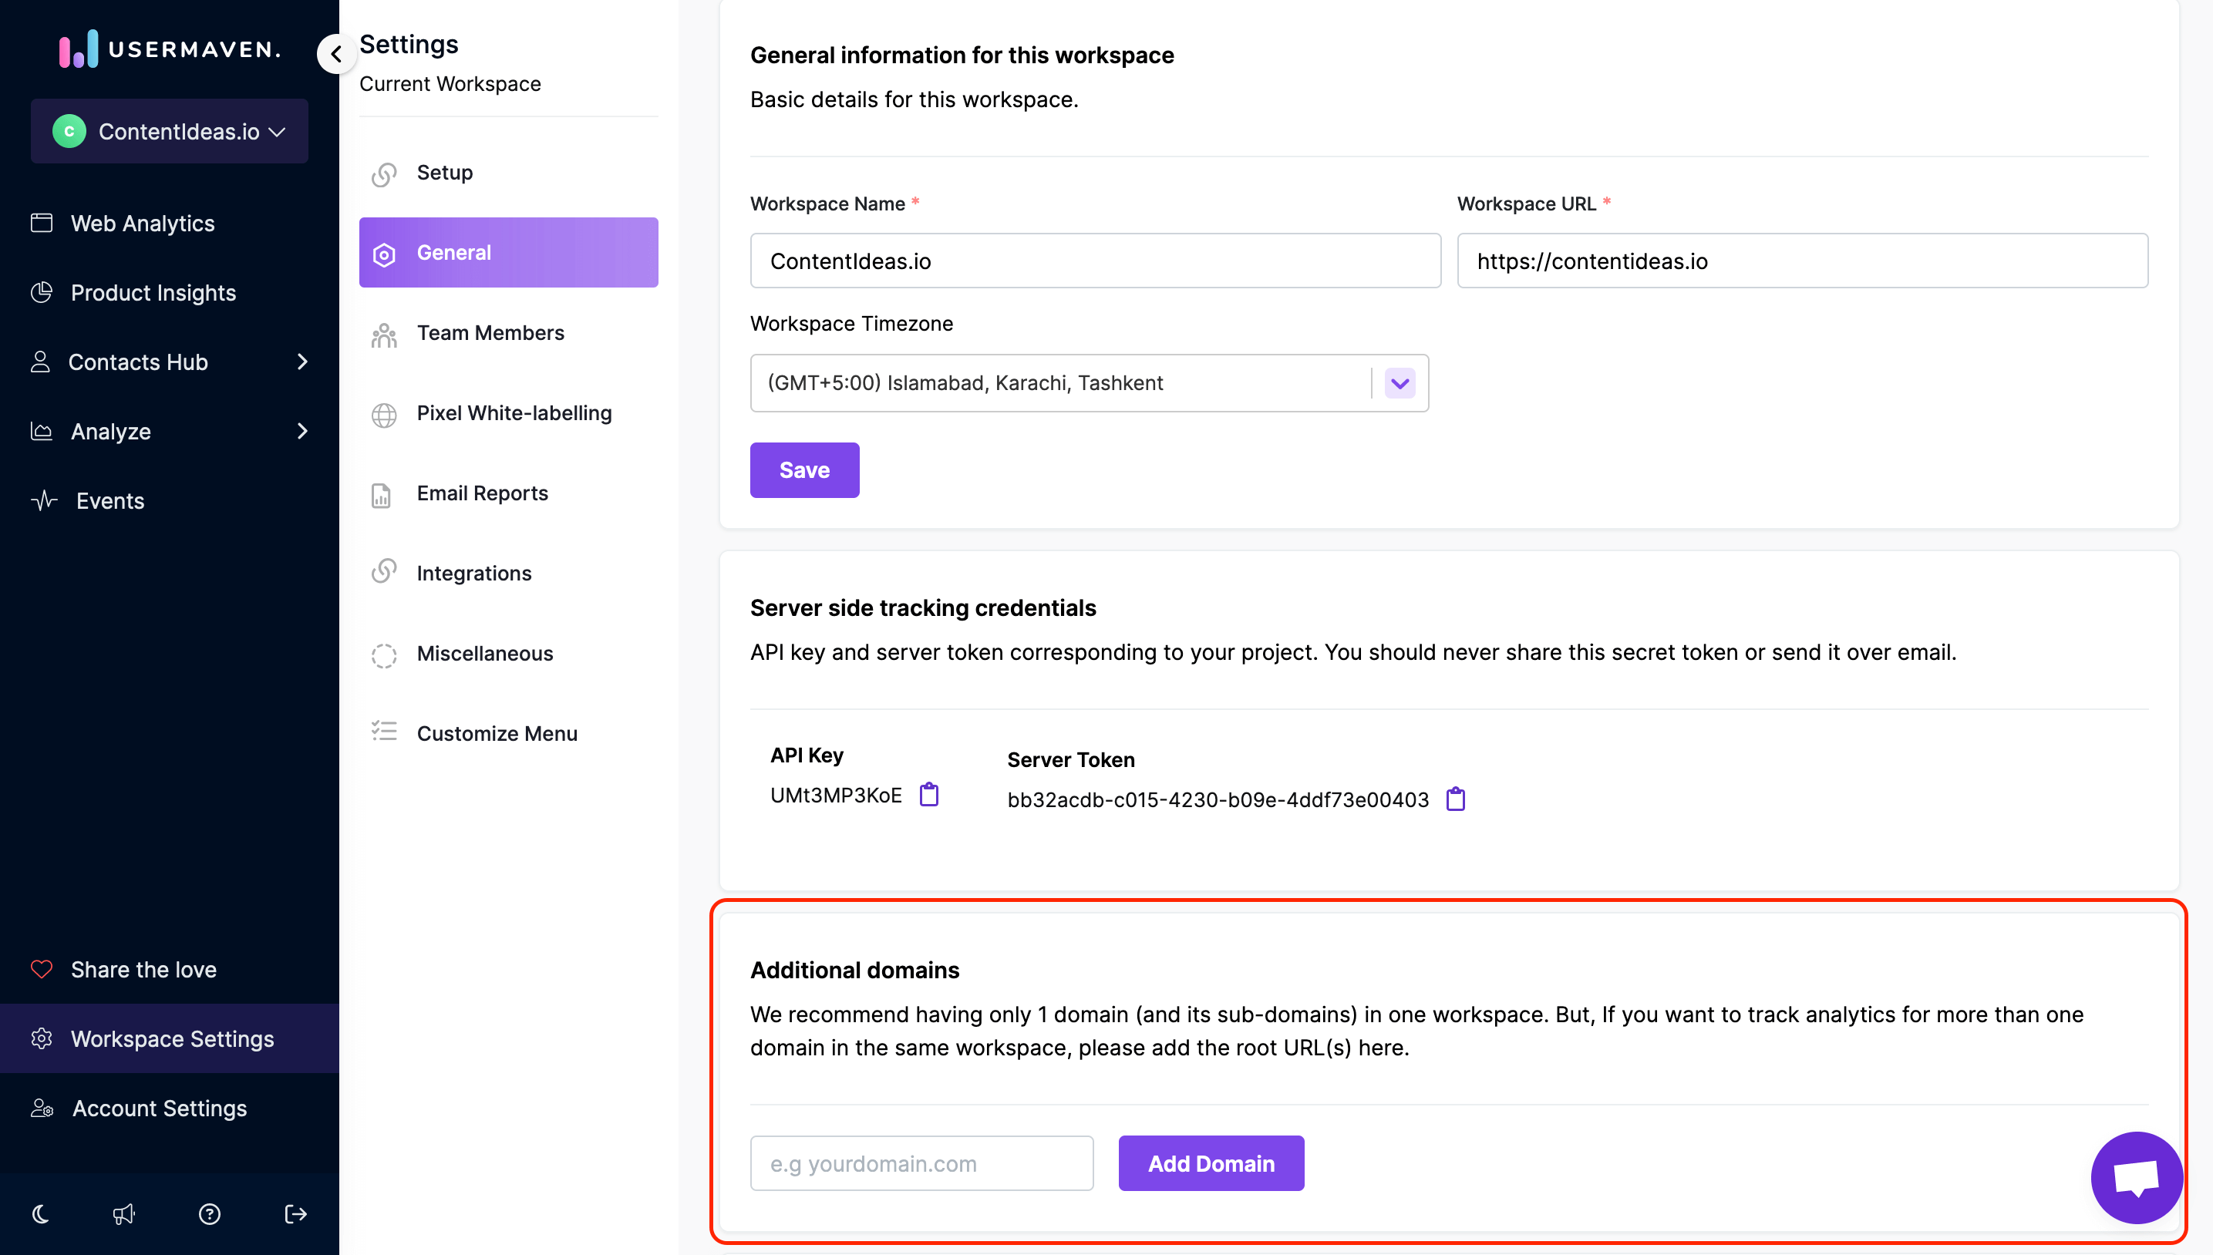Image resolution: width=2213 pixels, height=1255 pixels.
Task: Open the chat support bubble
Action: [x=2136, y=1176]
